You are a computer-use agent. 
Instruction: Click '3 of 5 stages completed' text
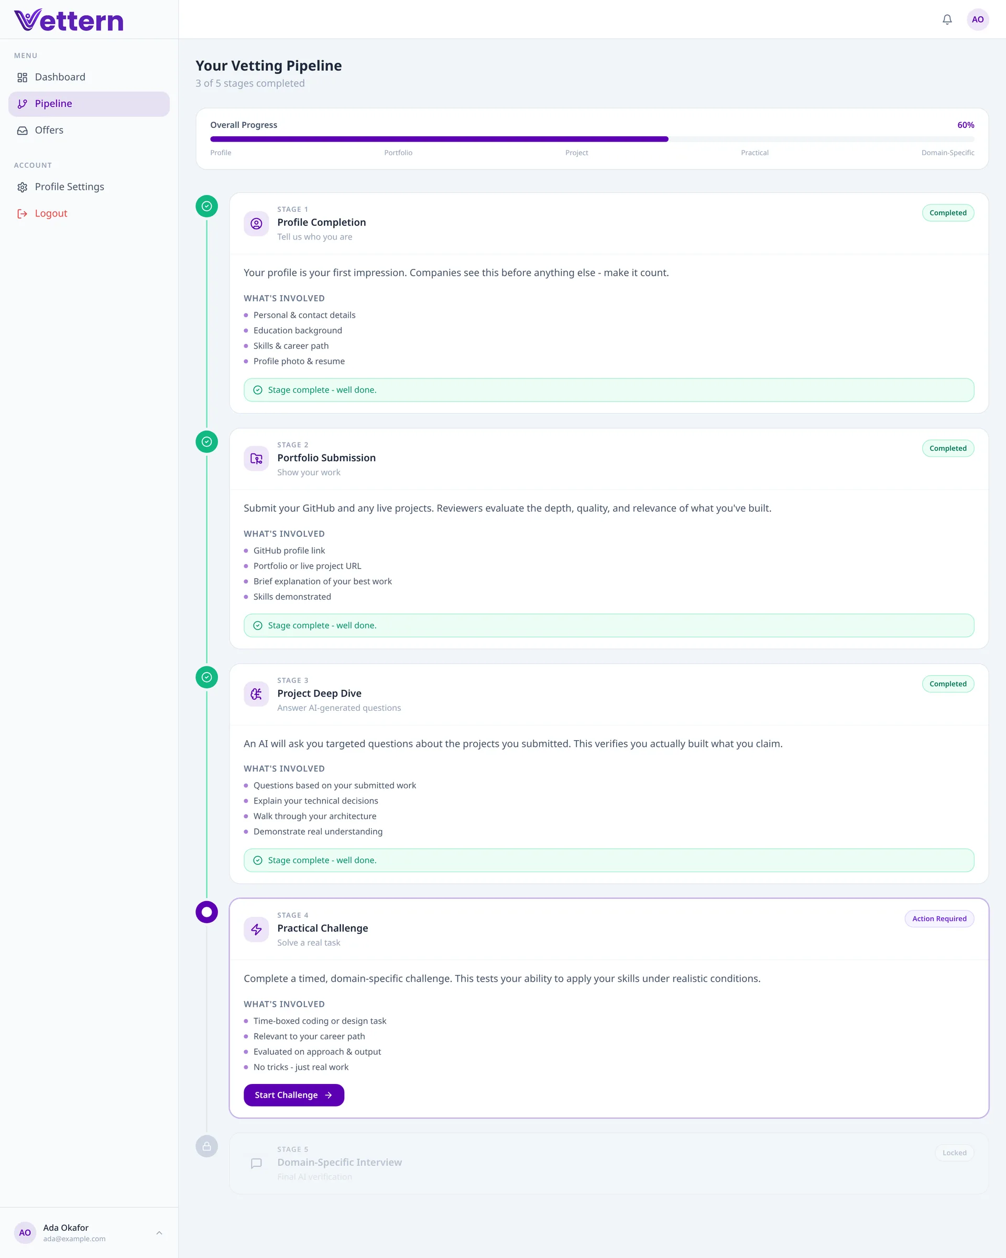(249, 83)
